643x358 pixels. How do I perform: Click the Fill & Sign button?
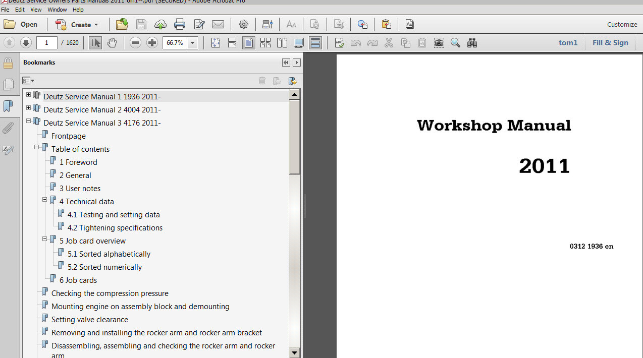pos(610,43)
